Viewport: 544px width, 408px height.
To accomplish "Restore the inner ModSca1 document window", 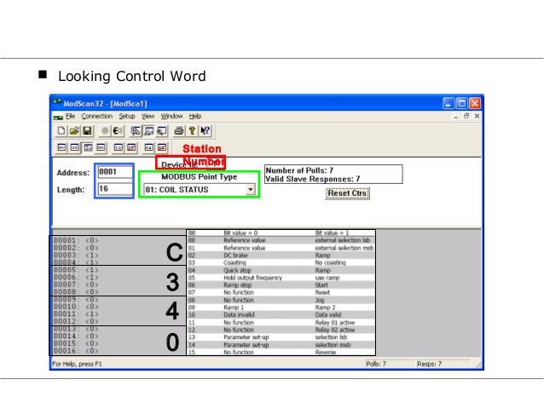I will [466, 116].
